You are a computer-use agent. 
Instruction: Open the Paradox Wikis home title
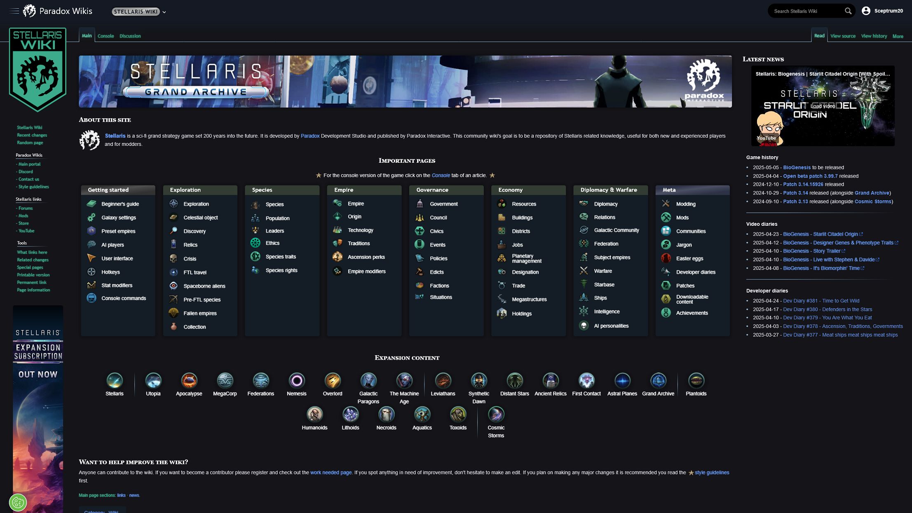pyautogui.click(x=66, y=11)
